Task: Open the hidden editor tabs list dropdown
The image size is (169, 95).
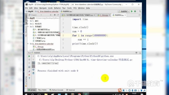Action: coord(139,15)
